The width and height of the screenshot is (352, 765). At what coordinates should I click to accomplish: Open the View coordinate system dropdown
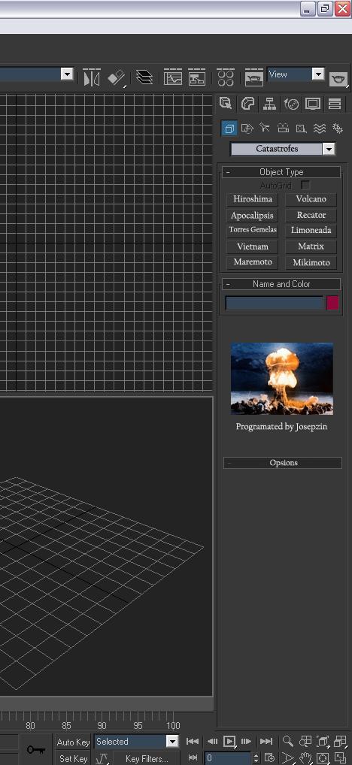[x=318, y=74]
